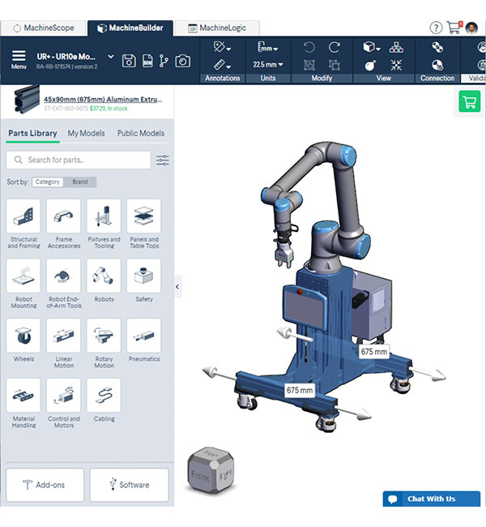Open the Robot Mounting category

click(x=23, y=284)
